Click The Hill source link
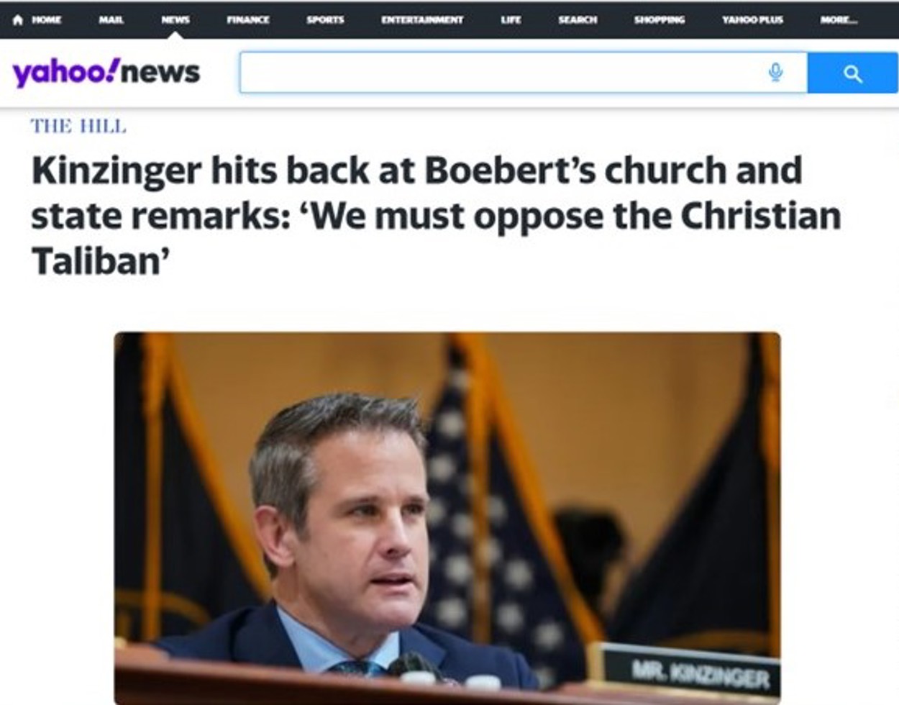899x705 pixels. point(78,127)
